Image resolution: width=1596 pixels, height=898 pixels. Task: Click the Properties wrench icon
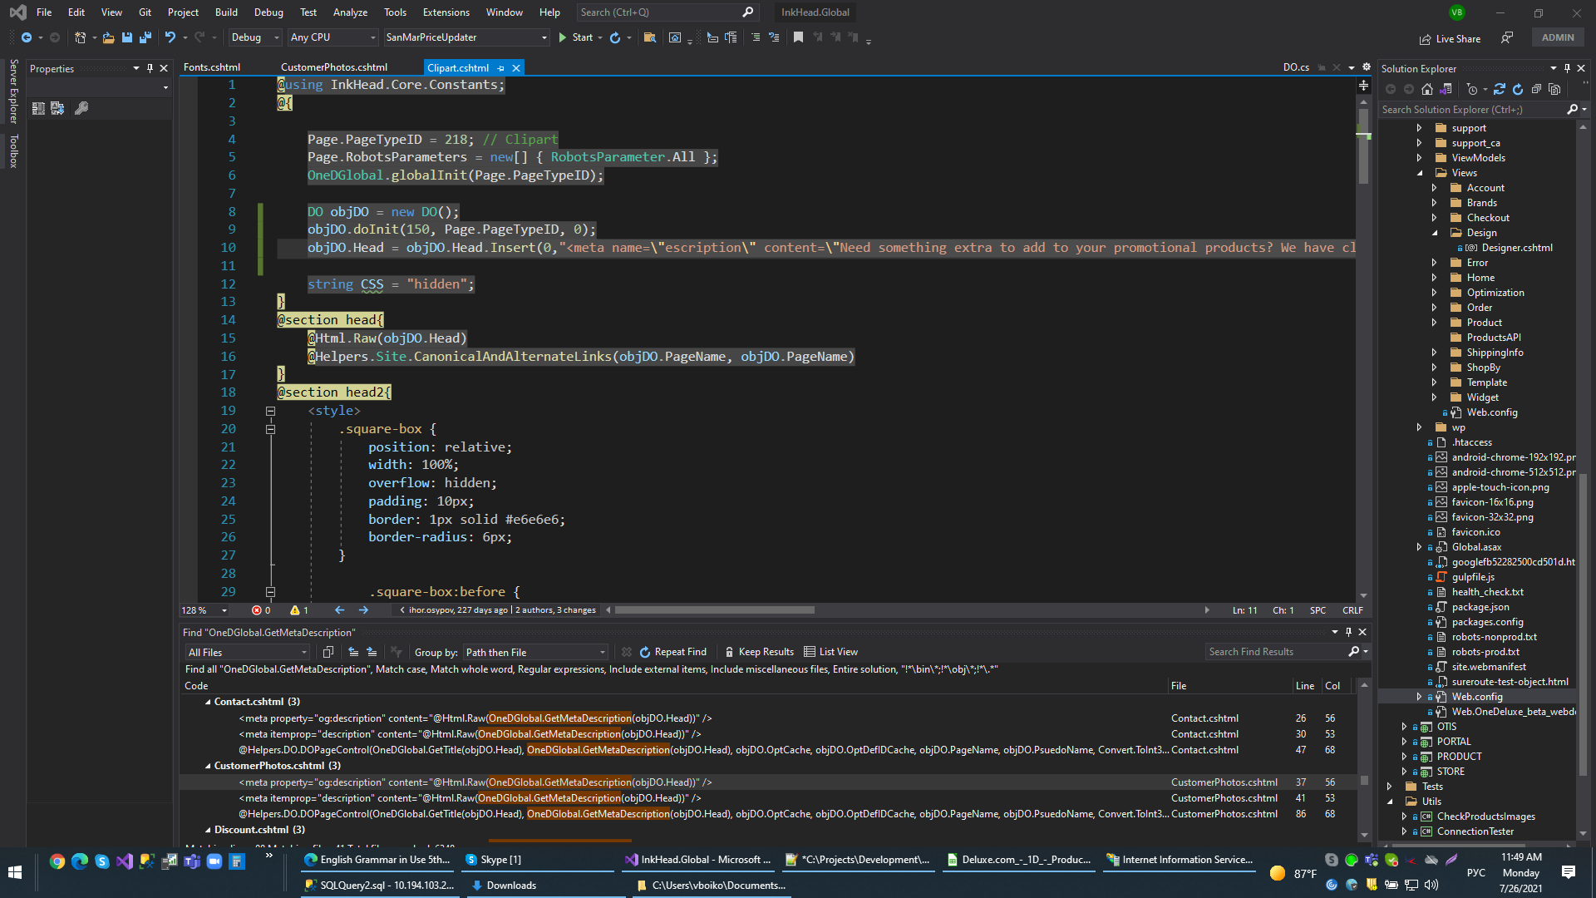click(81, 108)
